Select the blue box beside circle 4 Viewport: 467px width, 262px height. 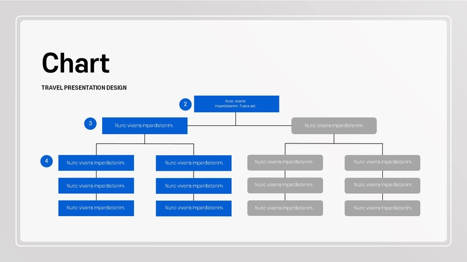coord(96,163)
